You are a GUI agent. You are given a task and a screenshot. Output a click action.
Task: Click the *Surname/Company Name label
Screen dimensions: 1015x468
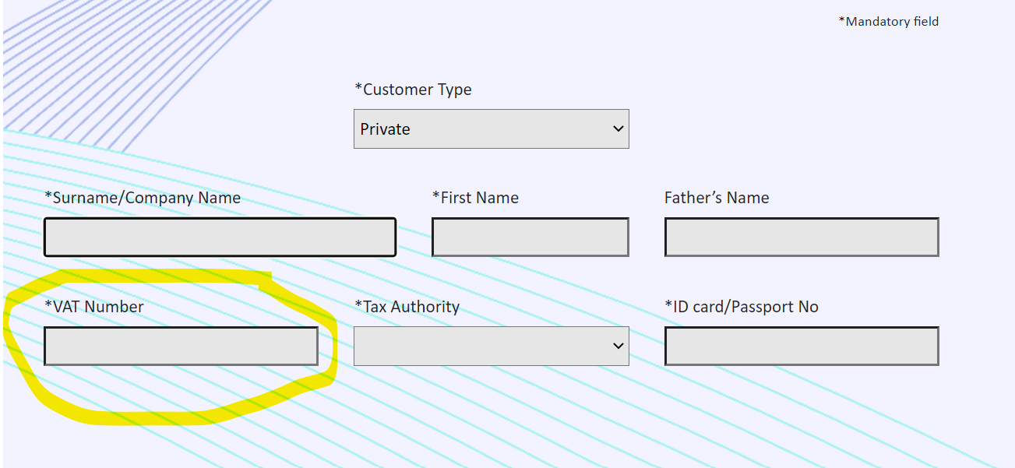coord(143,198)
